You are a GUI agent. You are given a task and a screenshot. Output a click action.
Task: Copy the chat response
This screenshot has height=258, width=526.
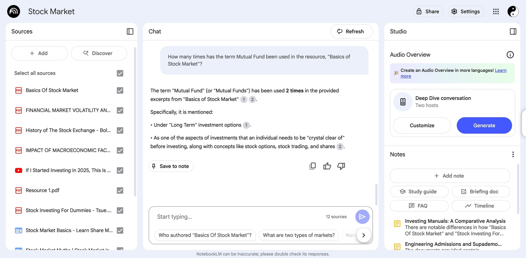[312, 166]
